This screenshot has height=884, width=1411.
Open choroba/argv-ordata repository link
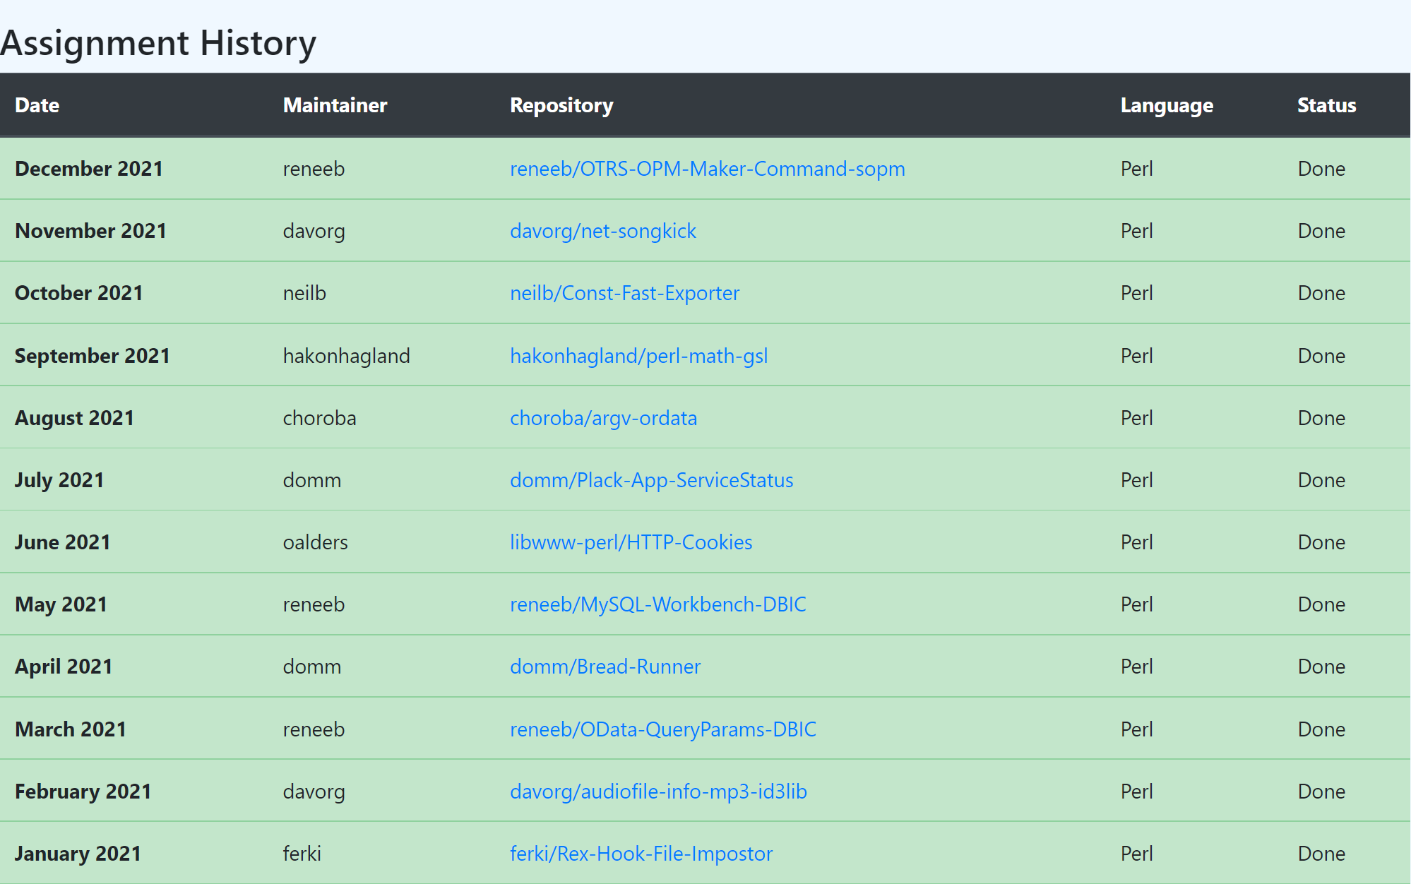pyautogui.click(x=603, y=418)
